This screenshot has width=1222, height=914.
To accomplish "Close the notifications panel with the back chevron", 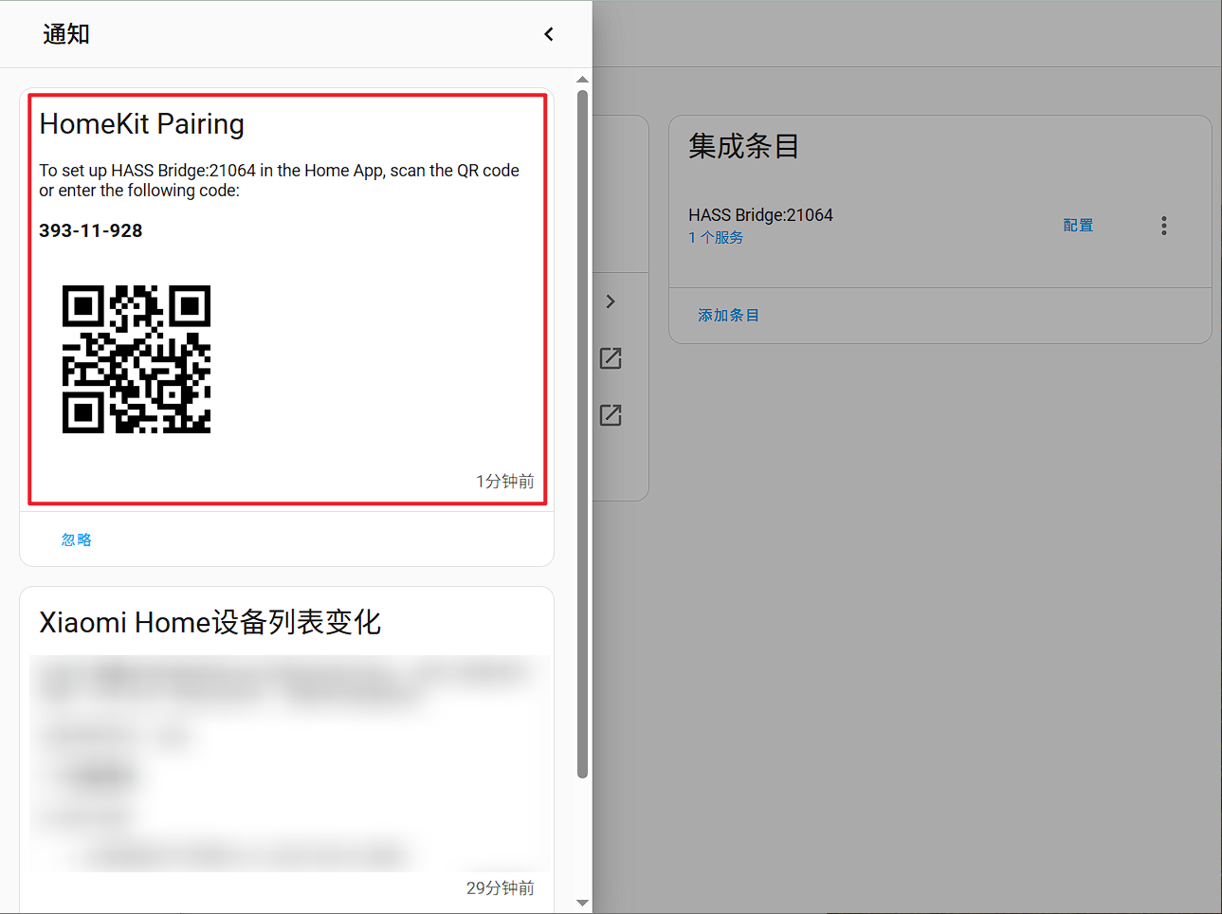I will coord(549,34).
